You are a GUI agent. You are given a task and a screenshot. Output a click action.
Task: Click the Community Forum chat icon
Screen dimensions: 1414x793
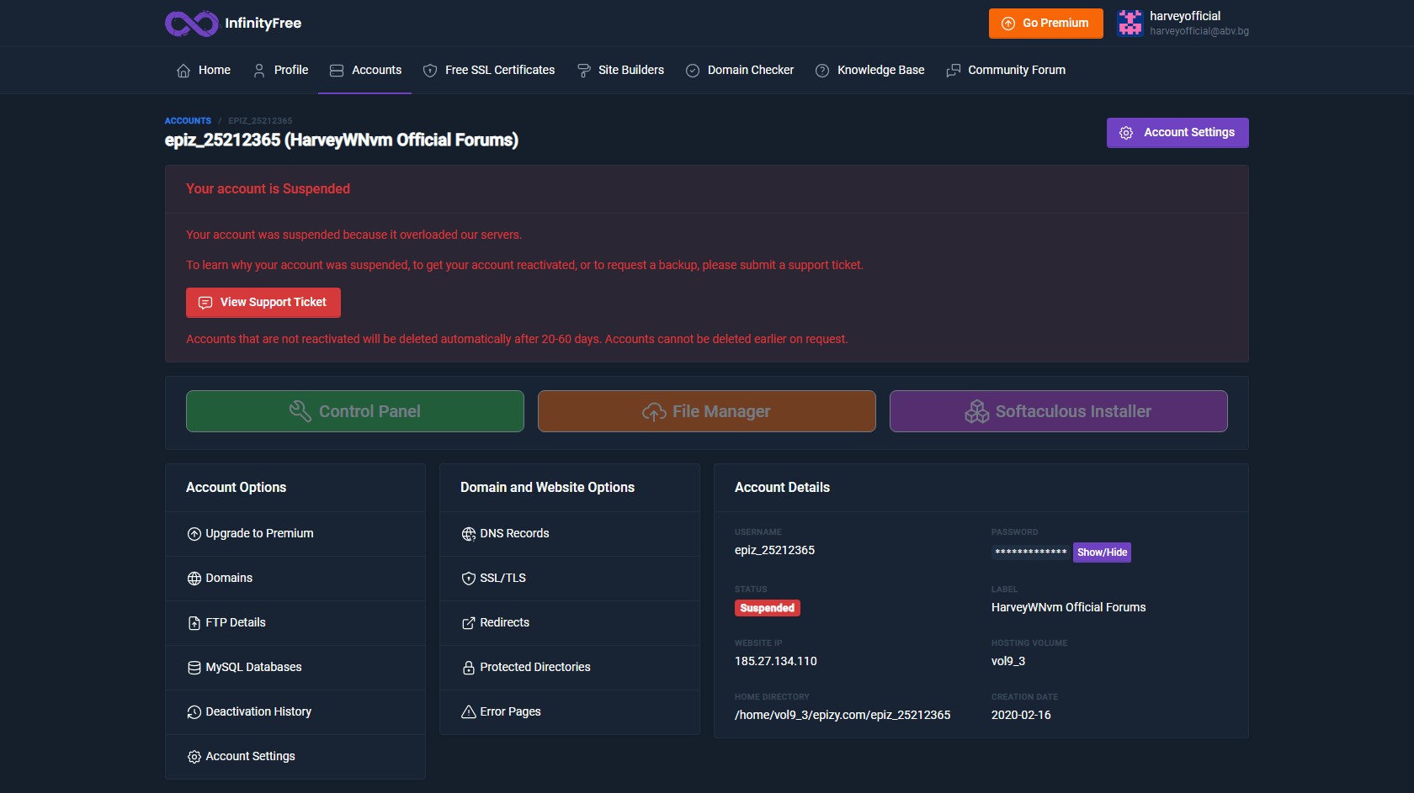pos(953,71)
